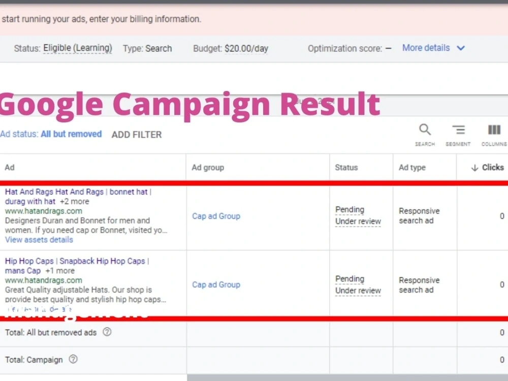Click the Type: Search label
Viewport: 508px width, 381px height.
click(x=147, y=49)
